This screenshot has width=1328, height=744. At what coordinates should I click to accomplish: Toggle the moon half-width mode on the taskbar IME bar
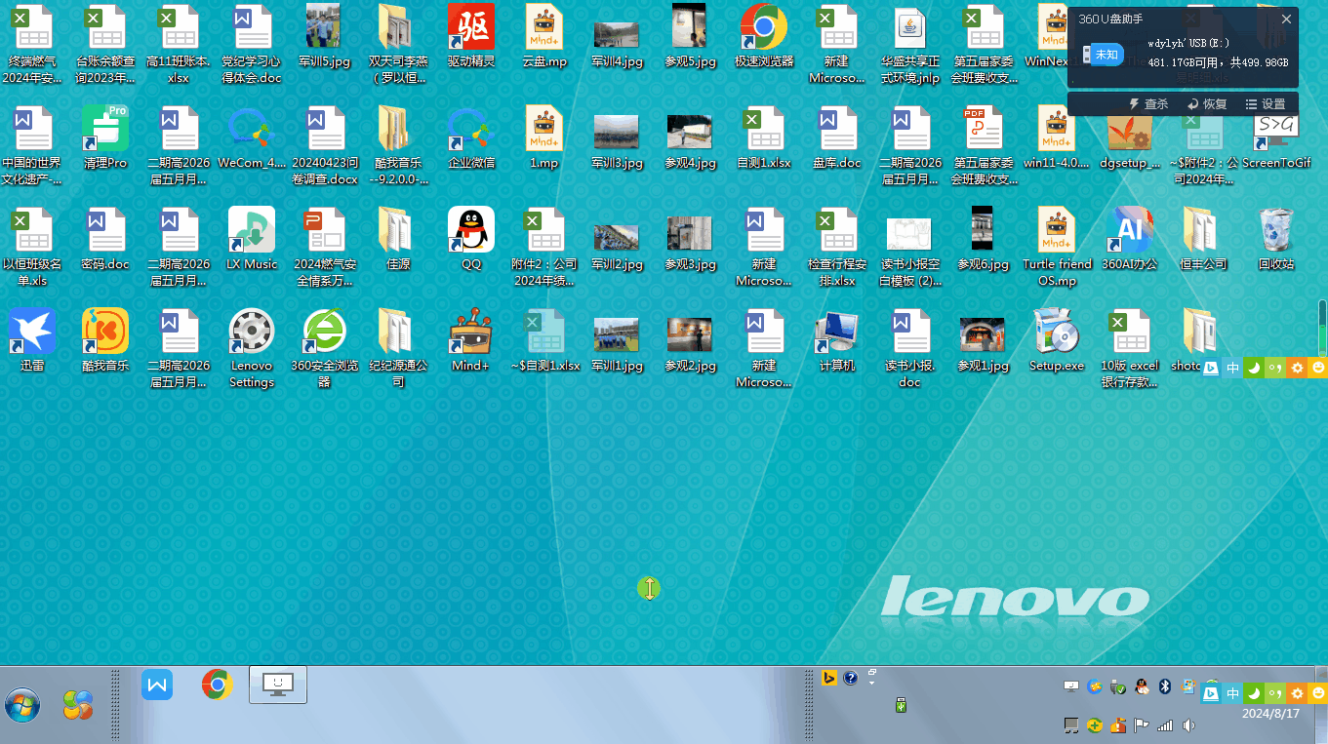(x=1255, y=693)
